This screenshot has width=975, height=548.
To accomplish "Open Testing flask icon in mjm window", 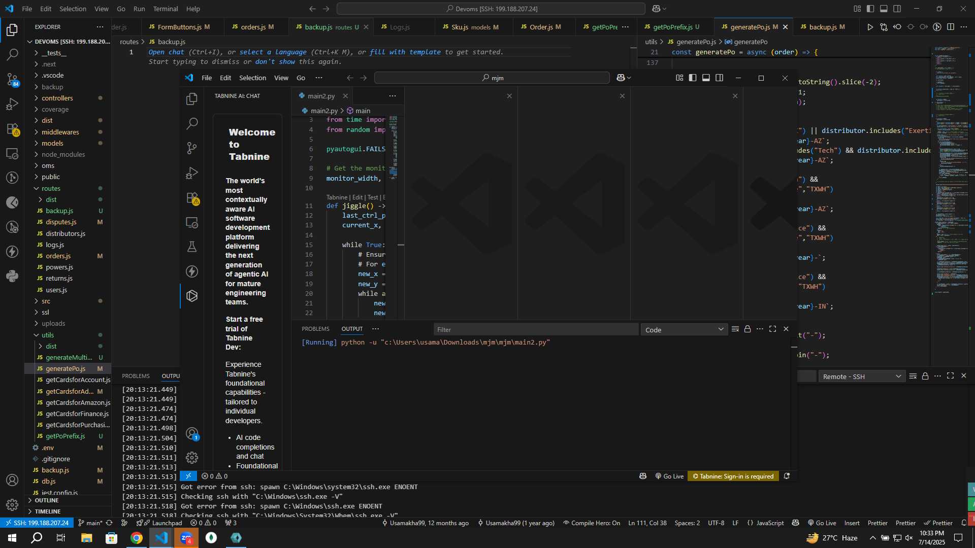I will pyautogui.click(x=192, y=247).
